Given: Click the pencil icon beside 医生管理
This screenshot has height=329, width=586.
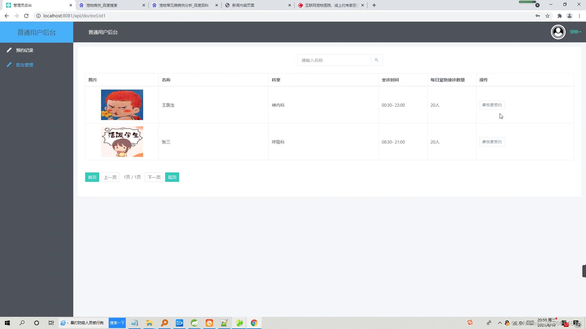Looking at the screenshot, I should pyautogui.click(x=9, y=65).
